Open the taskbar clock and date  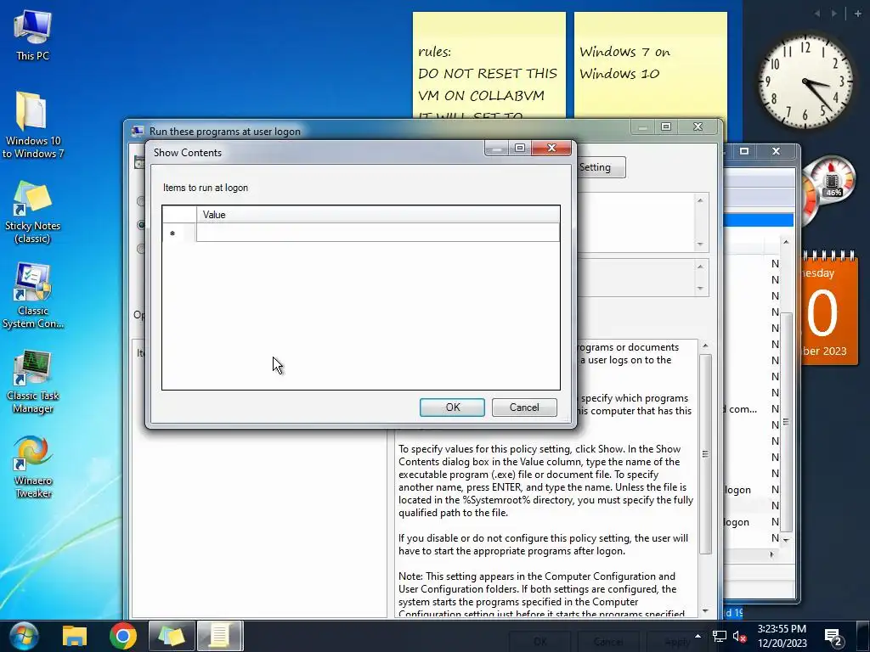782,636
